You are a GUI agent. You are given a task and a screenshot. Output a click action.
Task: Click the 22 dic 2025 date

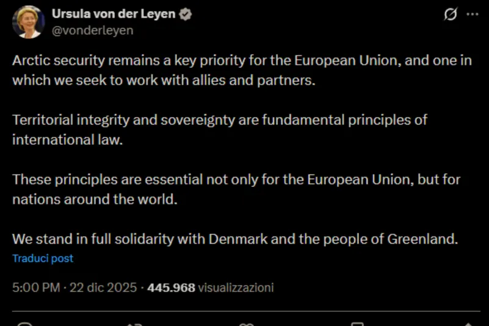[x=103, y=288]
